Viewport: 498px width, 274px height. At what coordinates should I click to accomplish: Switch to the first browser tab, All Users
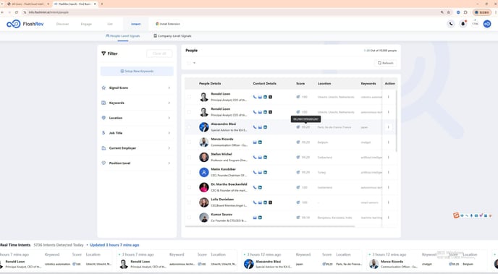pos(28,4)
